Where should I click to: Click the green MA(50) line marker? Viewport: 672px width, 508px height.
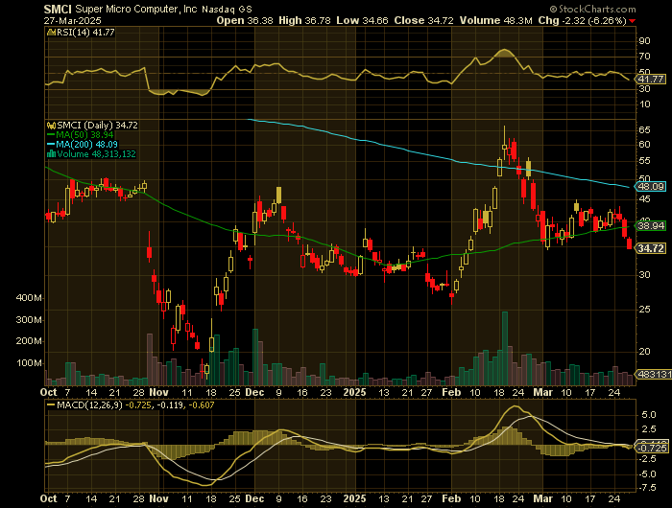(x=51, y=135)
